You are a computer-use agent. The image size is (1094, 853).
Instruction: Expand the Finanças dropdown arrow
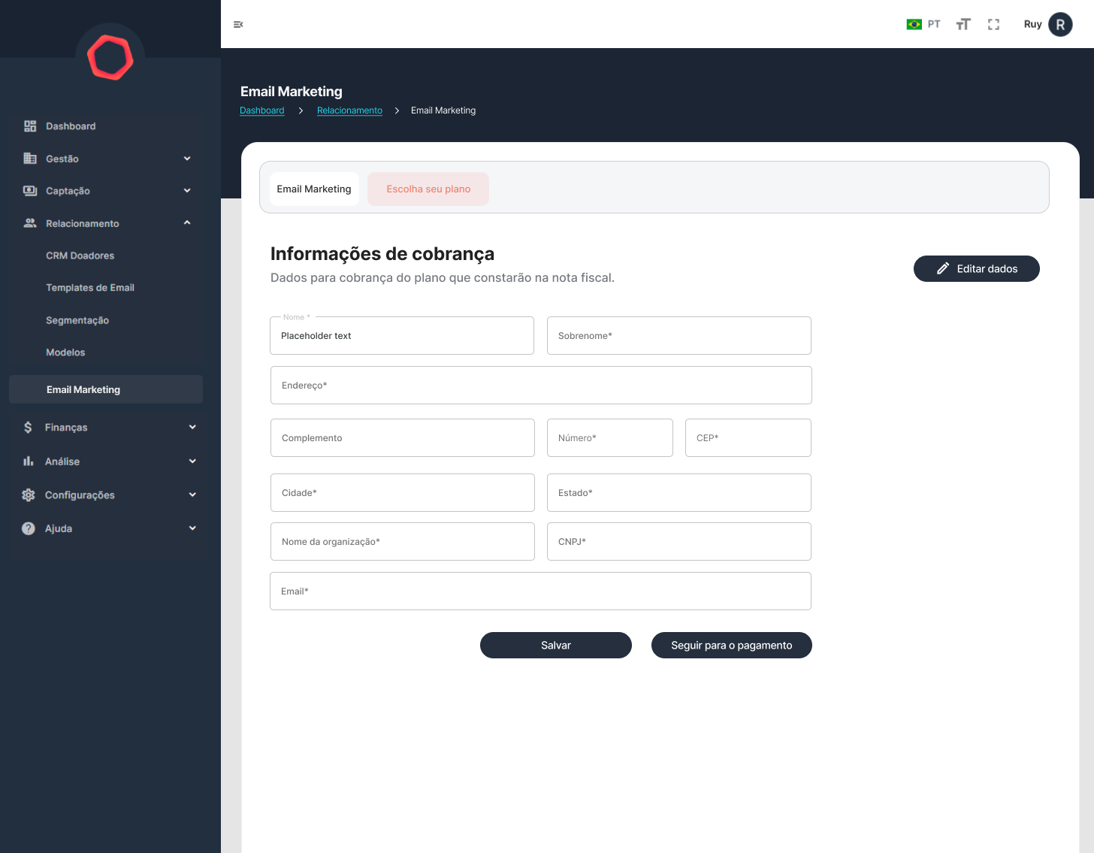pos(192,427)
